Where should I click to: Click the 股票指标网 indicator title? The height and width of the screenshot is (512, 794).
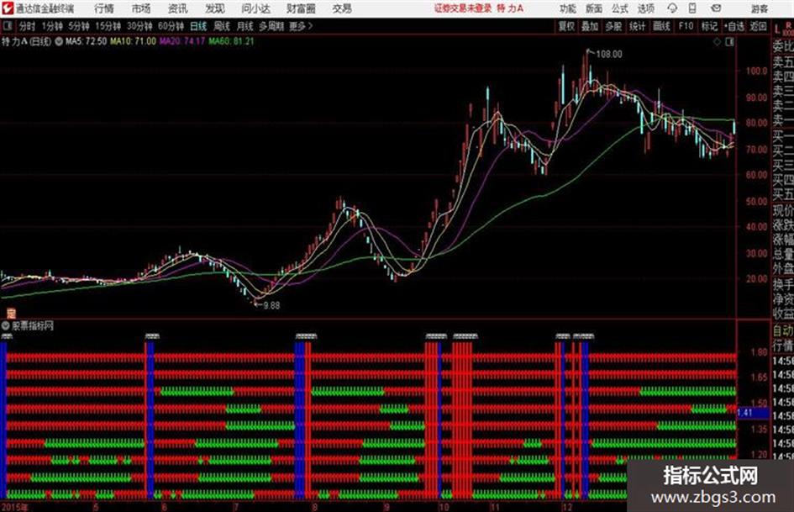[x=33, y=325]
